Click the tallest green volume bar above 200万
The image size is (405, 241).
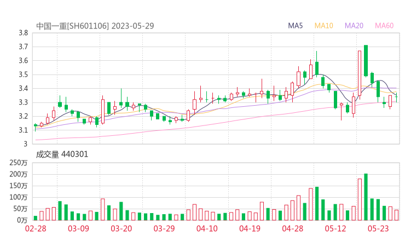pos(366,197)
